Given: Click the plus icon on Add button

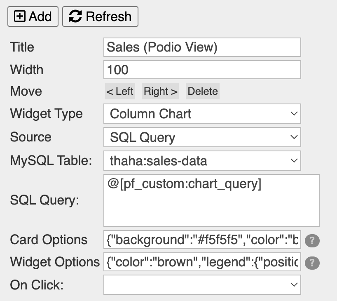Looking at the screenshot, I should click(19, 16).
